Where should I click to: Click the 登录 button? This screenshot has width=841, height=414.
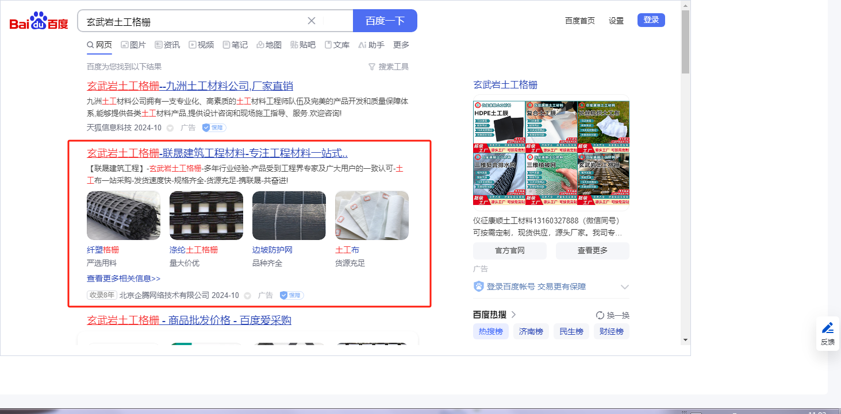[x=651, y=20]
